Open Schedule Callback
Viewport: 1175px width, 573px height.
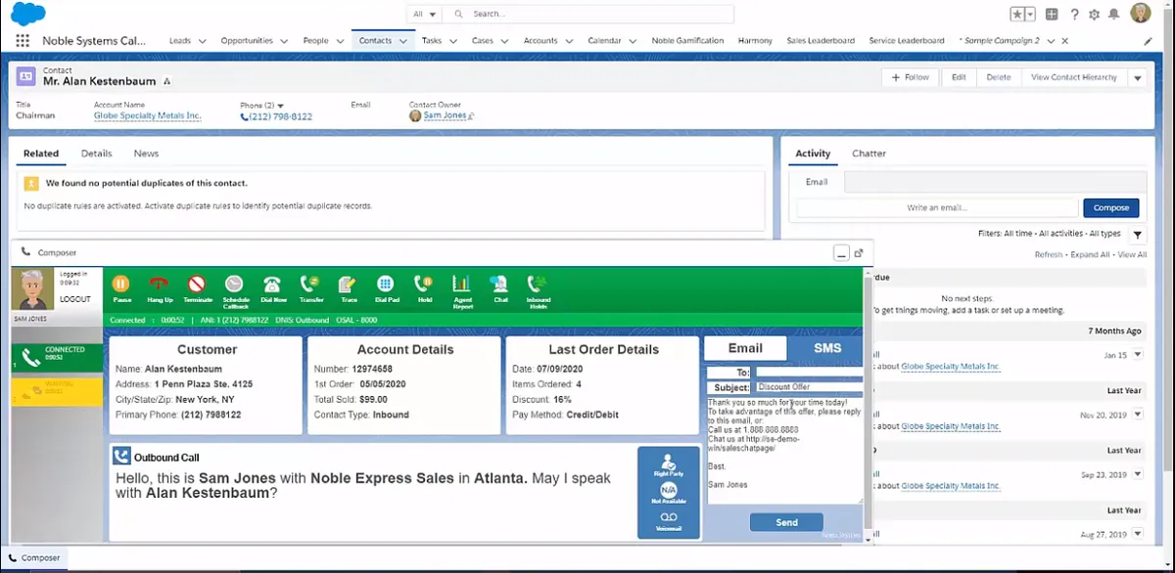235,285
